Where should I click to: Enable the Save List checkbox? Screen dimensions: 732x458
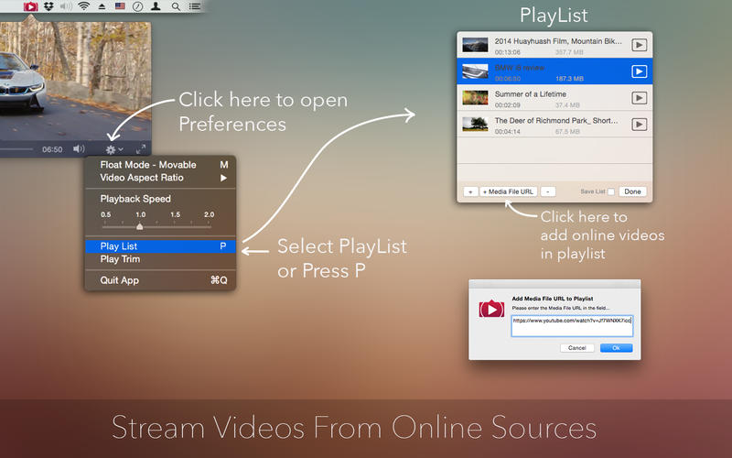pos(611,191)
